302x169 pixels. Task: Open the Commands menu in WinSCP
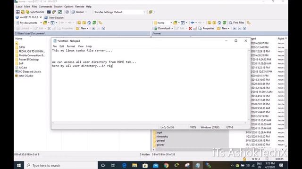(x=45, y=7)
